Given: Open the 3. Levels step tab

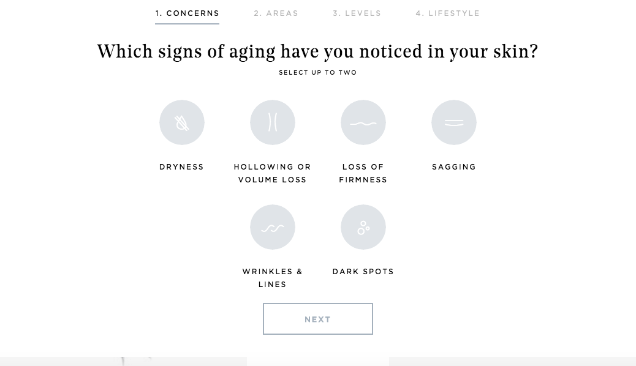Looking at the screenshot, I should [x=357, y=13].
